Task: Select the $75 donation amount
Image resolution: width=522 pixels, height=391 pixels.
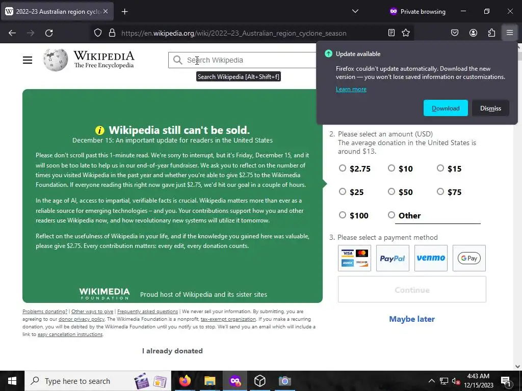Action: coord(440,191)
